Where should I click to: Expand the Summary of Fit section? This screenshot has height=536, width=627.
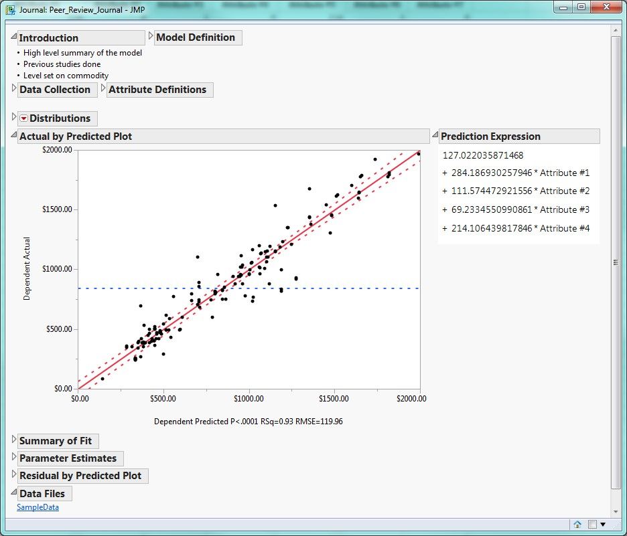pyautogui.click(x=14, y=440)
